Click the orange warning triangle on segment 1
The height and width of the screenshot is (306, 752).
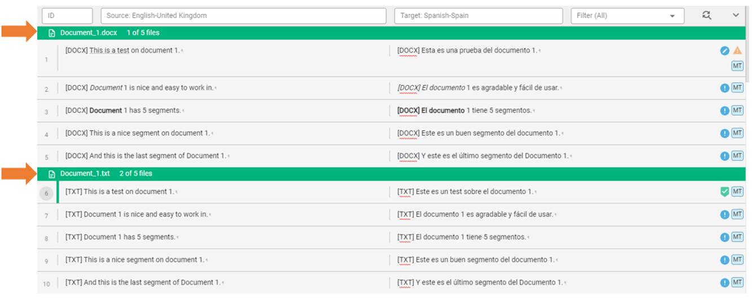pos(737,51)
